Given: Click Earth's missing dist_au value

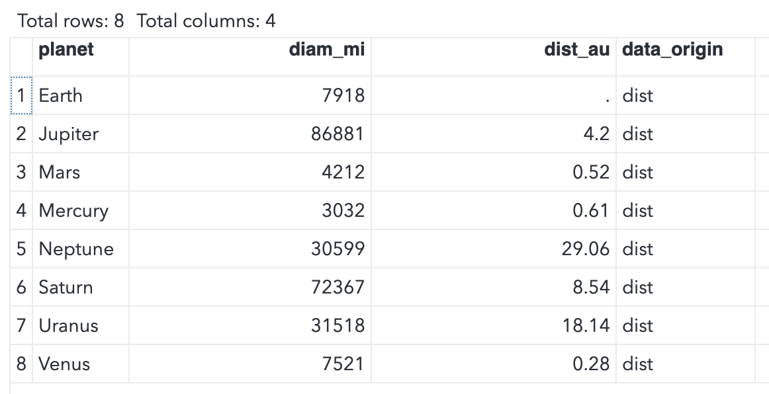Looking at the screenshot, I should (606, 96).
